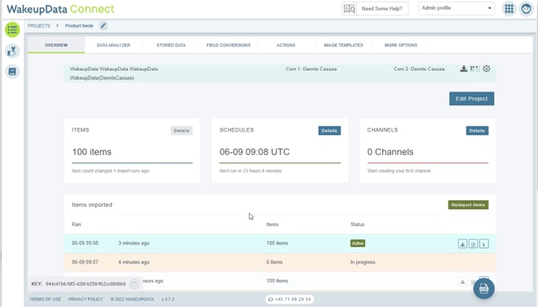This screenshot has width=538, height=308.
Task: Download the bottom 100 items run
Action: point(463,281)
